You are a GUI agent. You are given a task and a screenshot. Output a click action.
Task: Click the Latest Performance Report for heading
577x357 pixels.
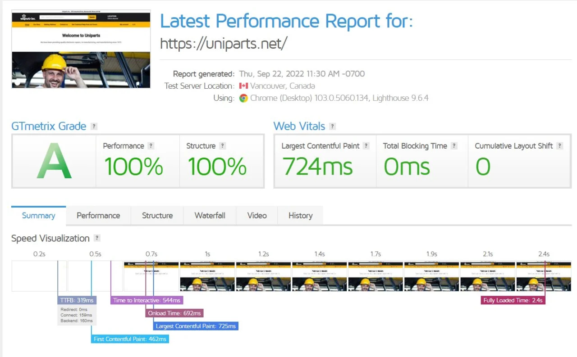[x=287, y=21]
